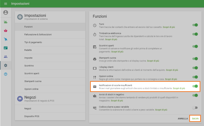Open Scopri di più link for Stampanti cucina
Screen dimensions: 204x126
[x=153, y=61]
